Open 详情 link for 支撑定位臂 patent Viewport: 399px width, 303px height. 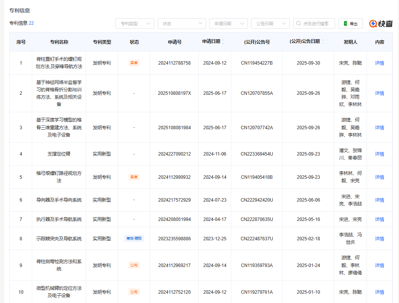click(379, 154)
